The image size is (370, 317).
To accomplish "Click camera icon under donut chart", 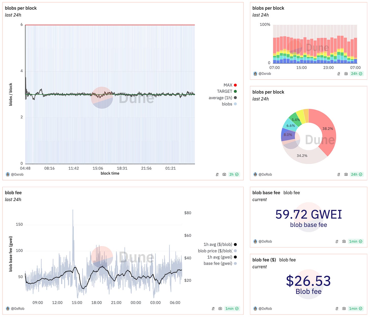I will point(346,174).
